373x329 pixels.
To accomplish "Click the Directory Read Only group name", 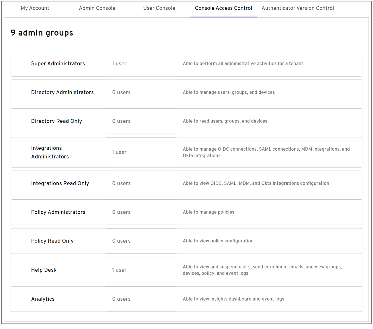I will coord(56,121).
